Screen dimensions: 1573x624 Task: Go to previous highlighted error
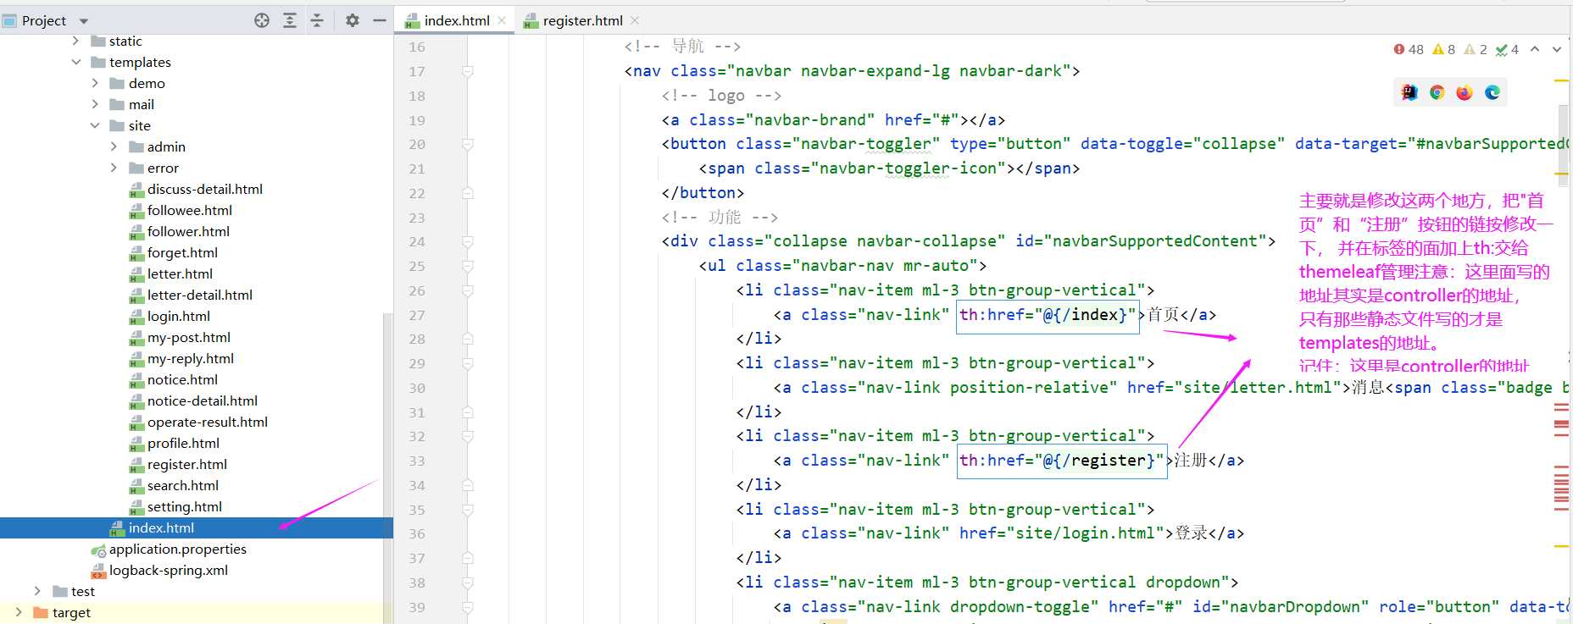tap(1535, 49)
